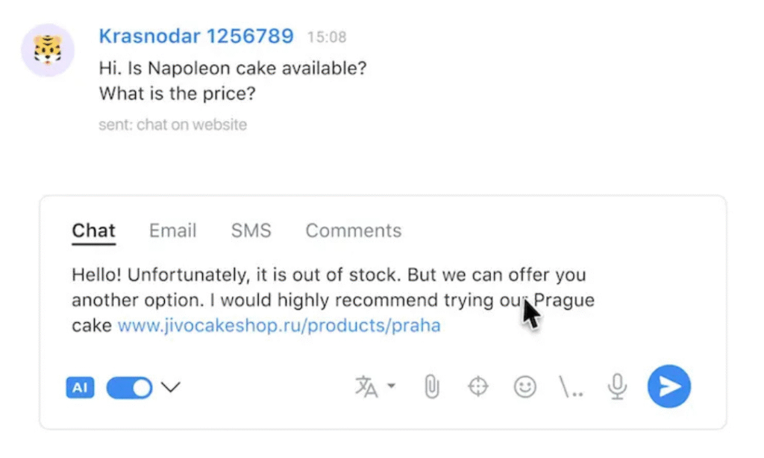Switch to the Email tab
Image resolution: width=764 pixels, height=458 pixels.
click(x=172, y=230)
